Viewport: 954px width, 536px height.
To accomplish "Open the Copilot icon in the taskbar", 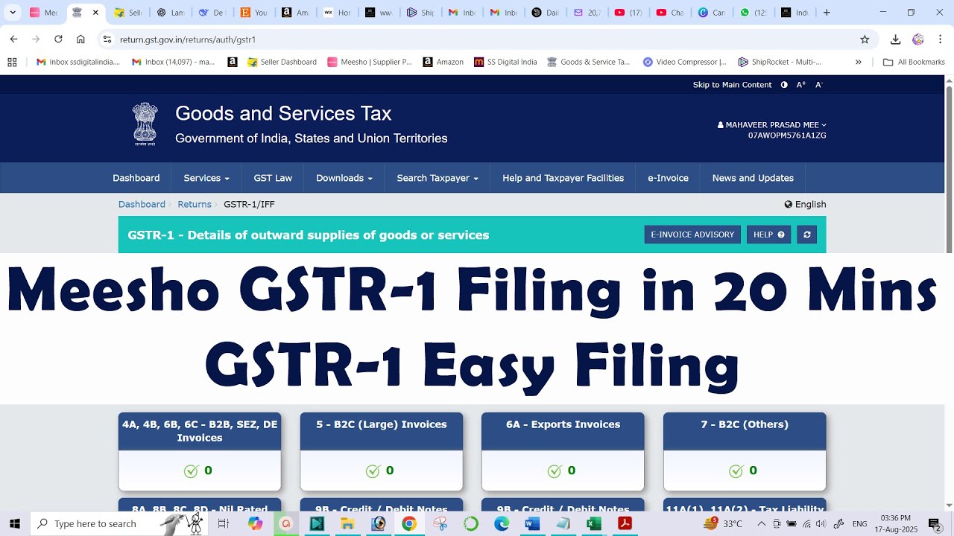I will [256, 524].
